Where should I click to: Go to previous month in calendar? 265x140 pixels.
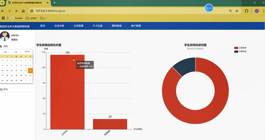tap(13, 52)
